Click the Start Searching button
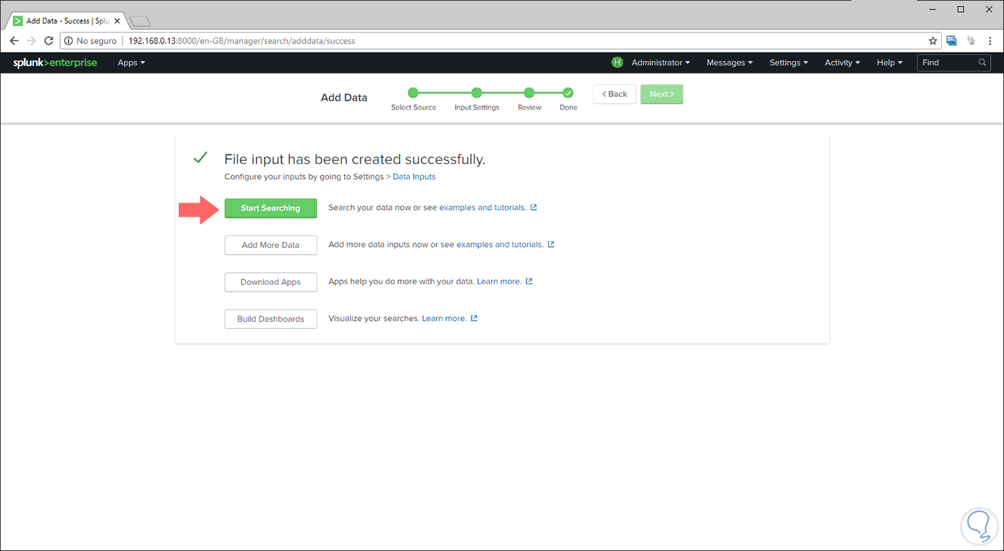 [270, 208]
